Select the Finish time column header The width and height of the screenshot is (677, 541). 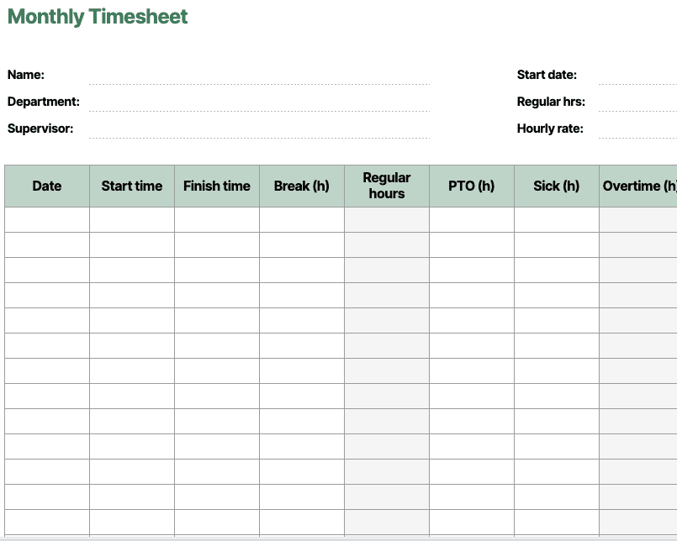[217, 186]
